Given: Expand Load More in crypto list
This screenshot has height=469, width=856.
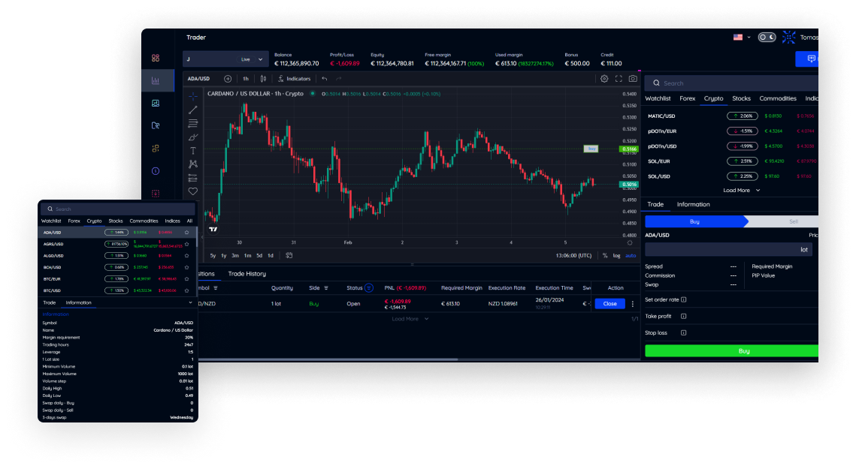Looking at the screenshot, I should click(741, 191).
